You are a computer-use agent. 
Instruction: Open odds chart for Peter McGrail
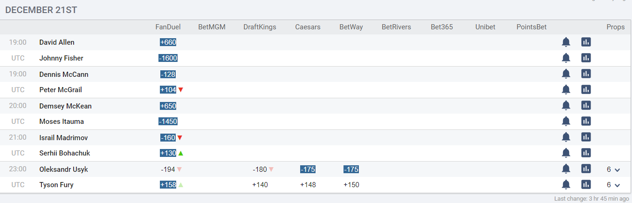click(x=586, y=90)
